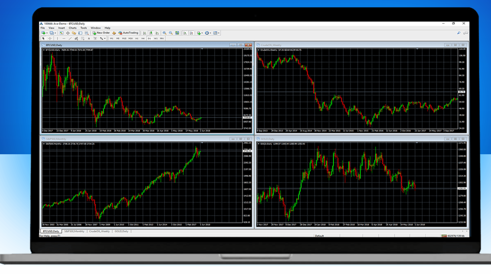Expand the New Chart dropdown arrow
Screen dimensions: 491x274
pos(47,33)
